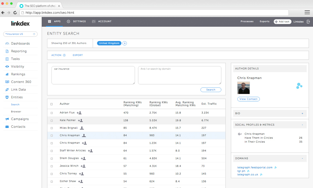Click the Dashboards icon in sidebar

[7, 44]
